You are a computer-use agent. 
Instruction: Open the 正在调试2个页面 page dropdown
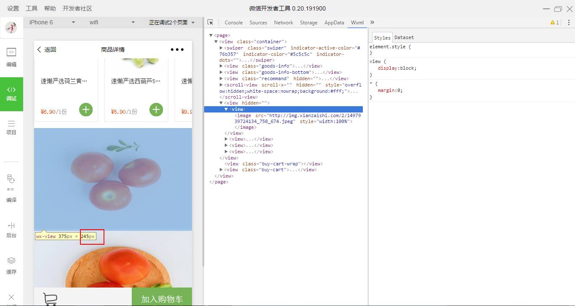(x=172, y=22)
